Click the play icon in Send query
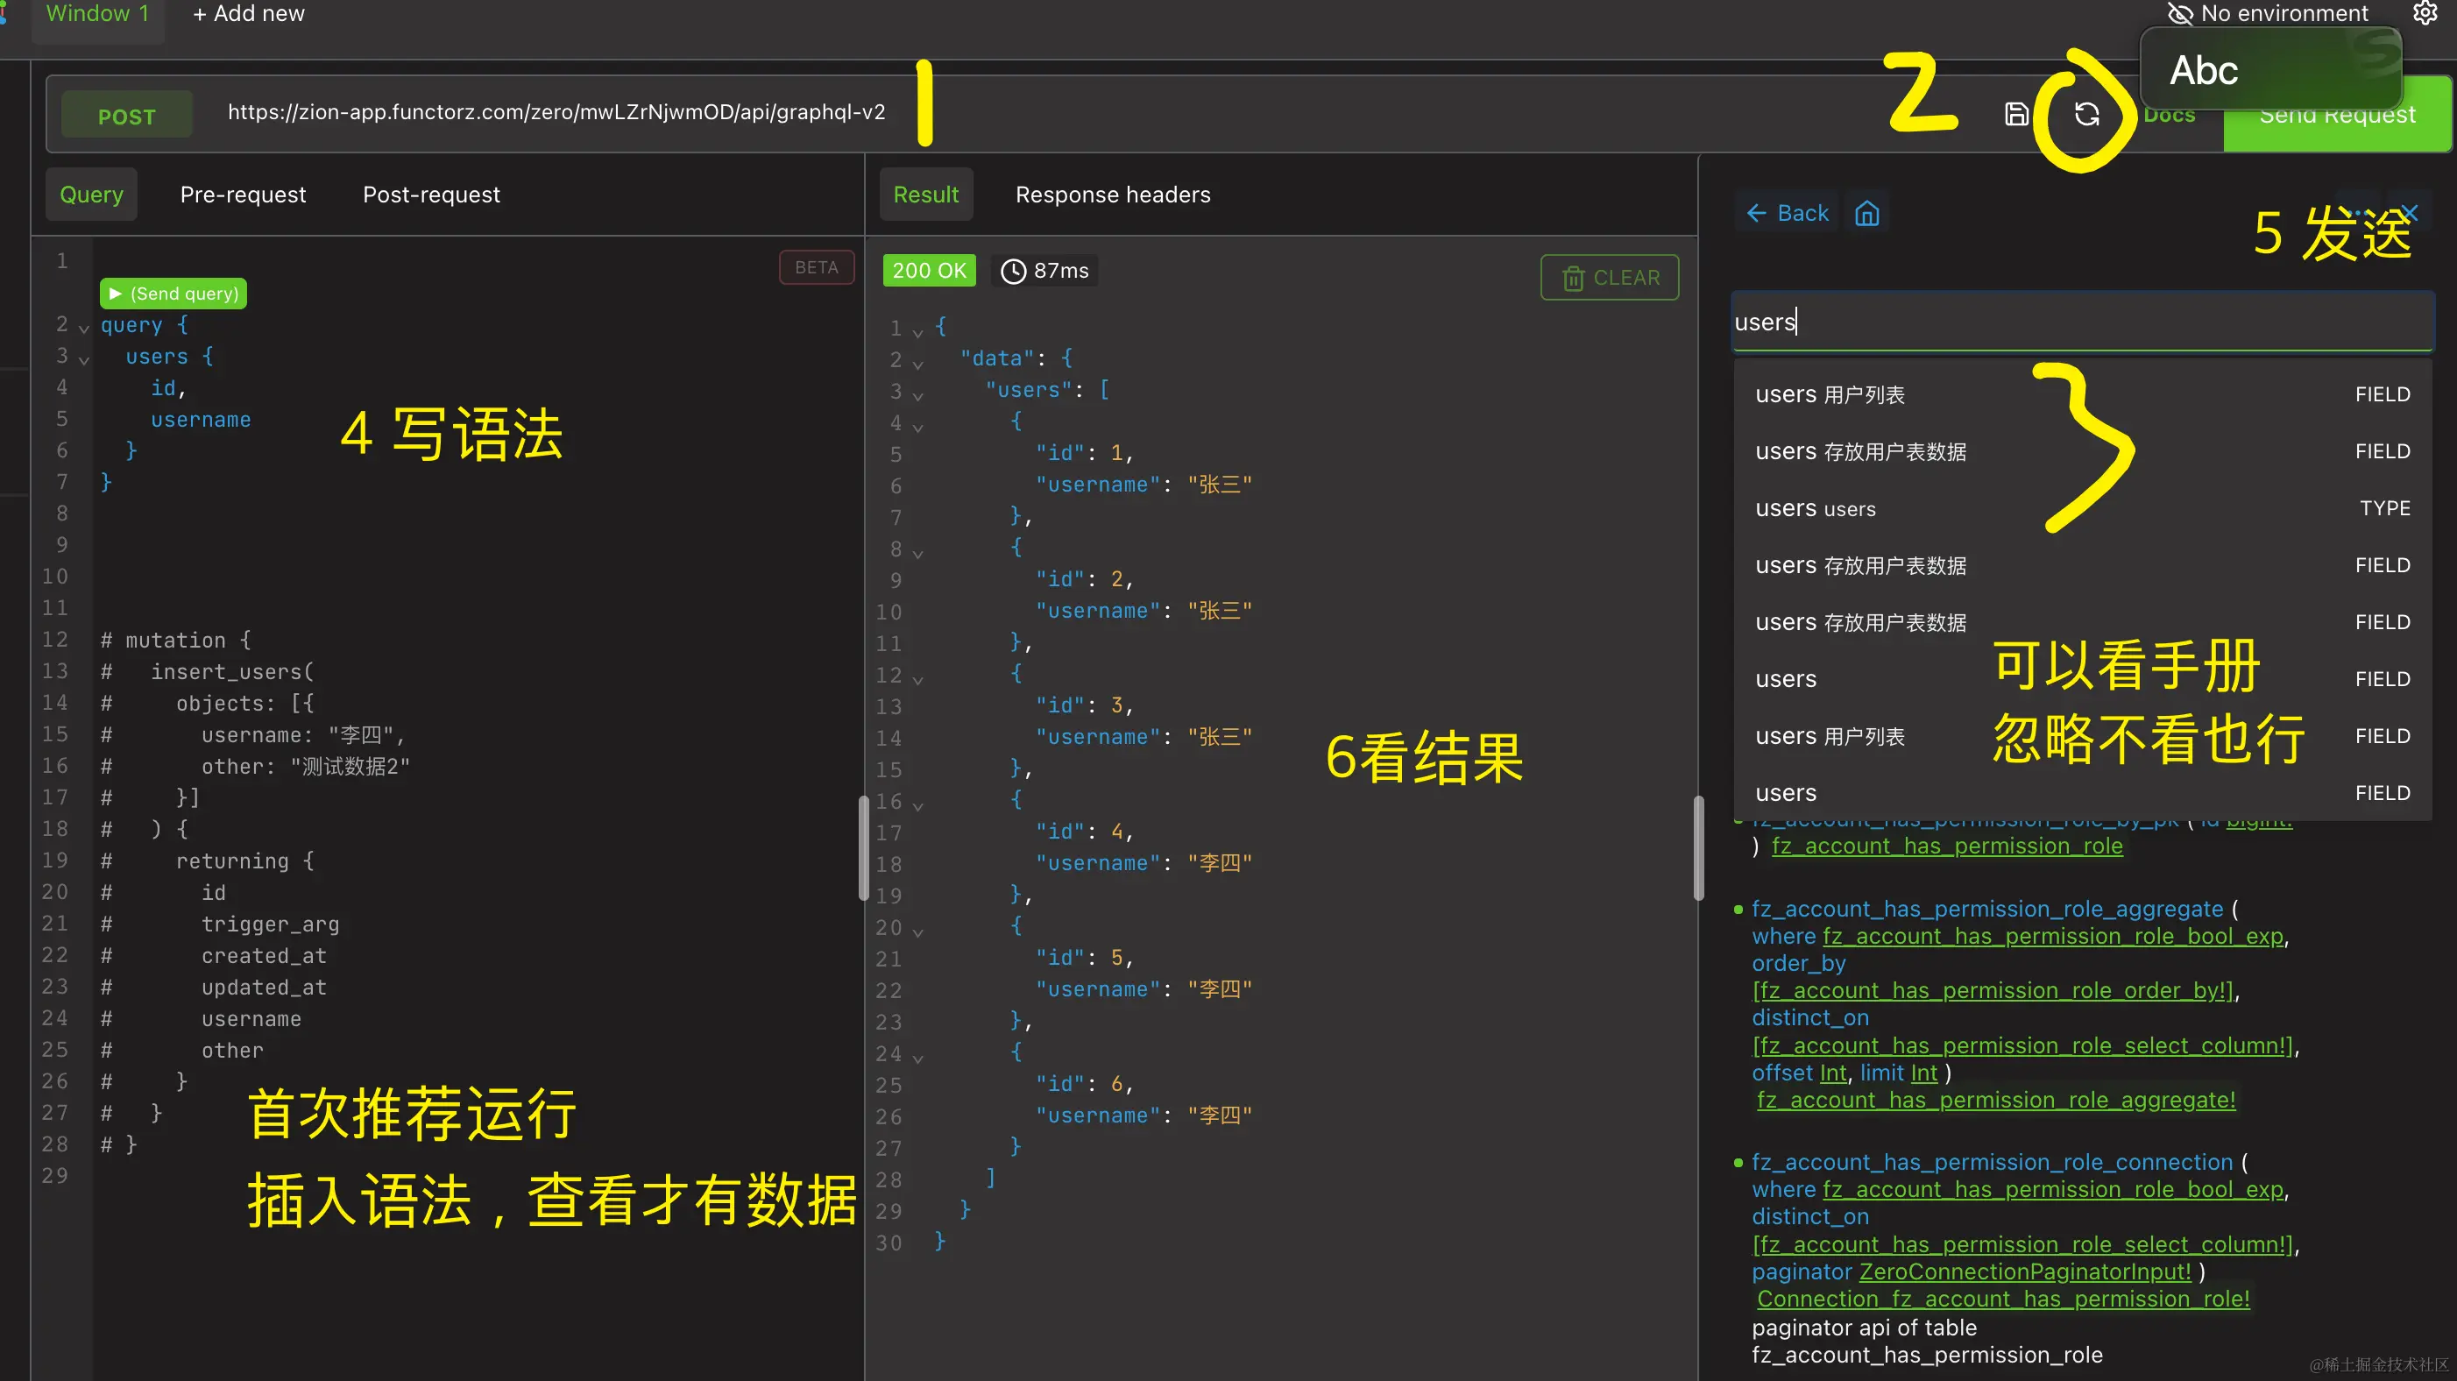The height and width of the screenshot is (1381, 2457). (x=116, y=293)
